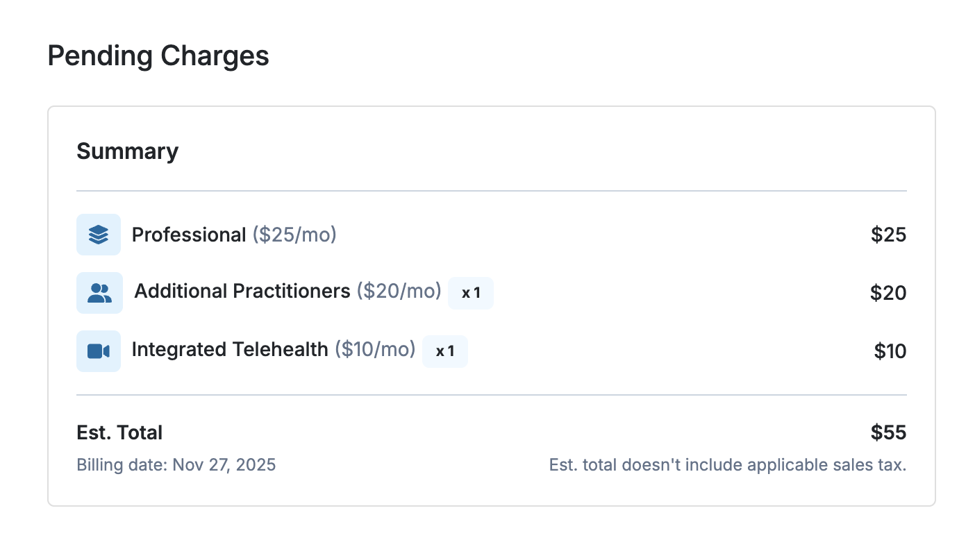
Task: Click the $25 amount for Professional
Action: [x=888, y=235]
